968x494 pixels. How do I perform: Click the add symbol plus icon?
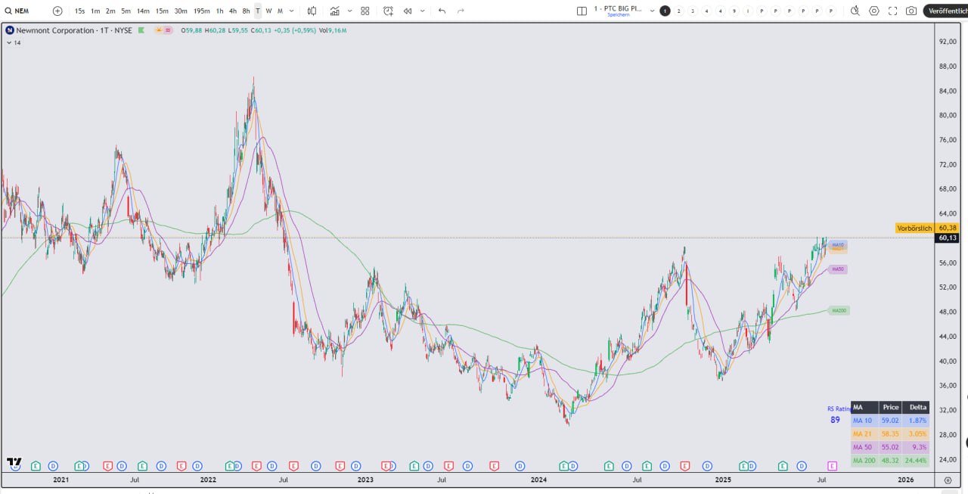coord(57,11)
